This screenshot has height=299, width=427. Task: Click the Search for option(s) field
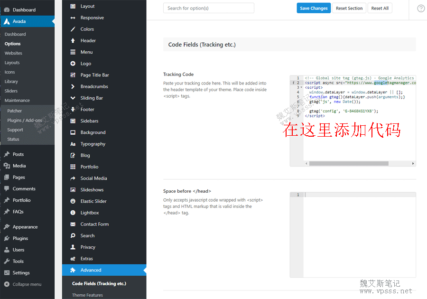[208, 8]
